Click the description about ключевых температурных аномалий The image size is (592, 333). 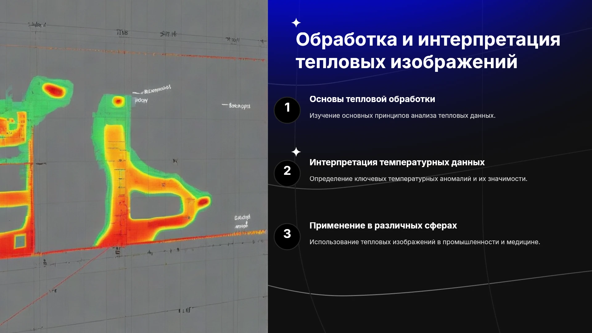(418, 179)
